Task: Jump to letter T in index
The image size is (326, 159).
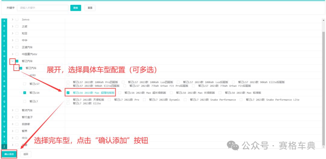Action: (x=4, y=116)
